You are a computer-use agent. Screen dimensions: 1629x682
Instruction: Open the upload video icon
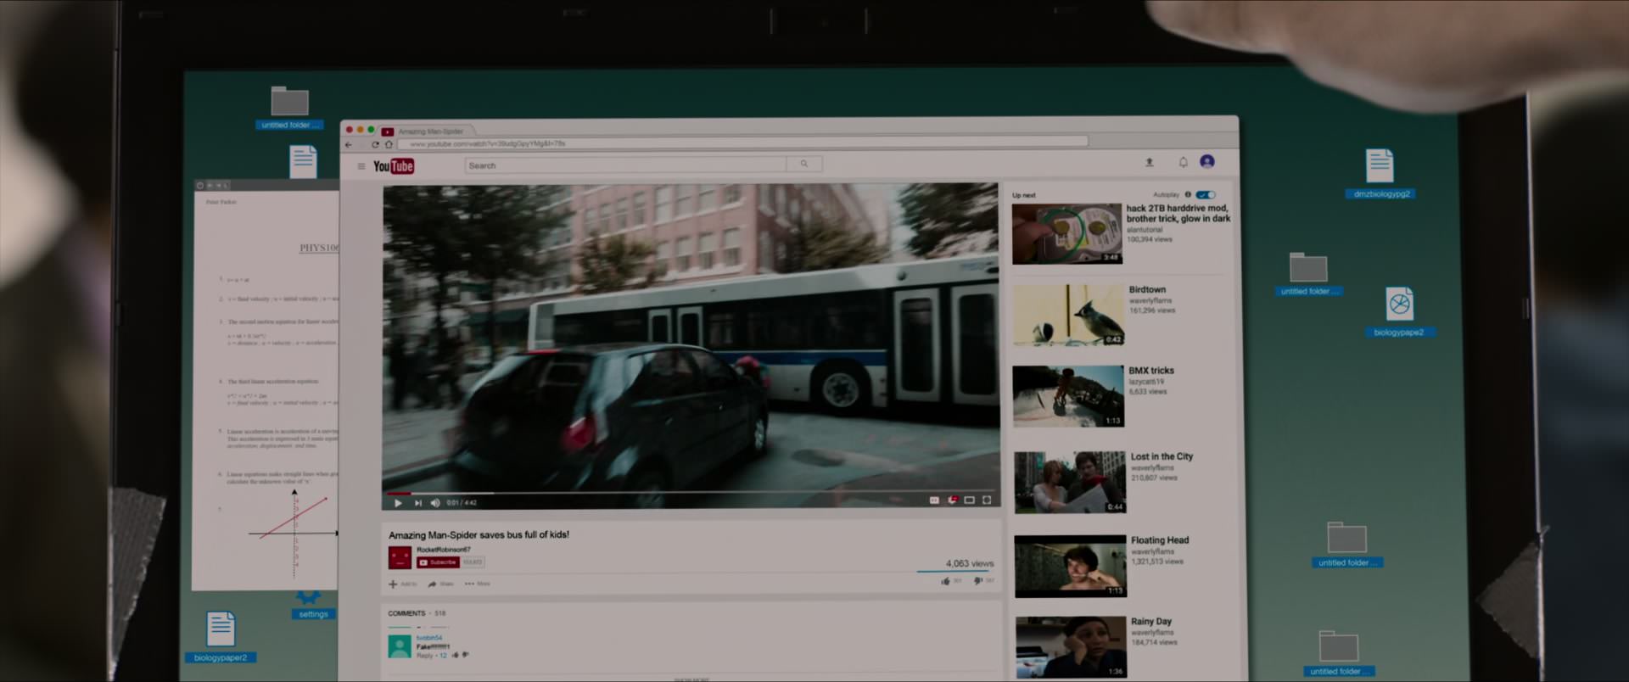[x=1150, y=162]
